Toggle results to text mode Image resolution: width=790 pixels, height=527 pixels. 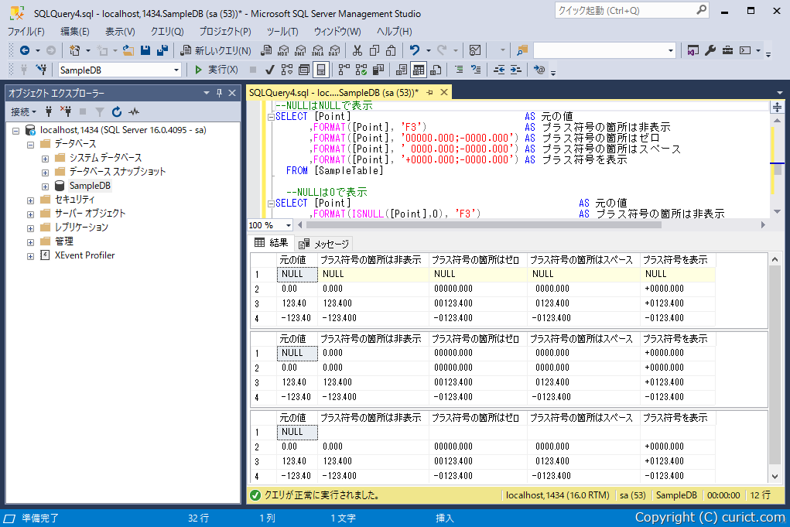click(402, 70)
